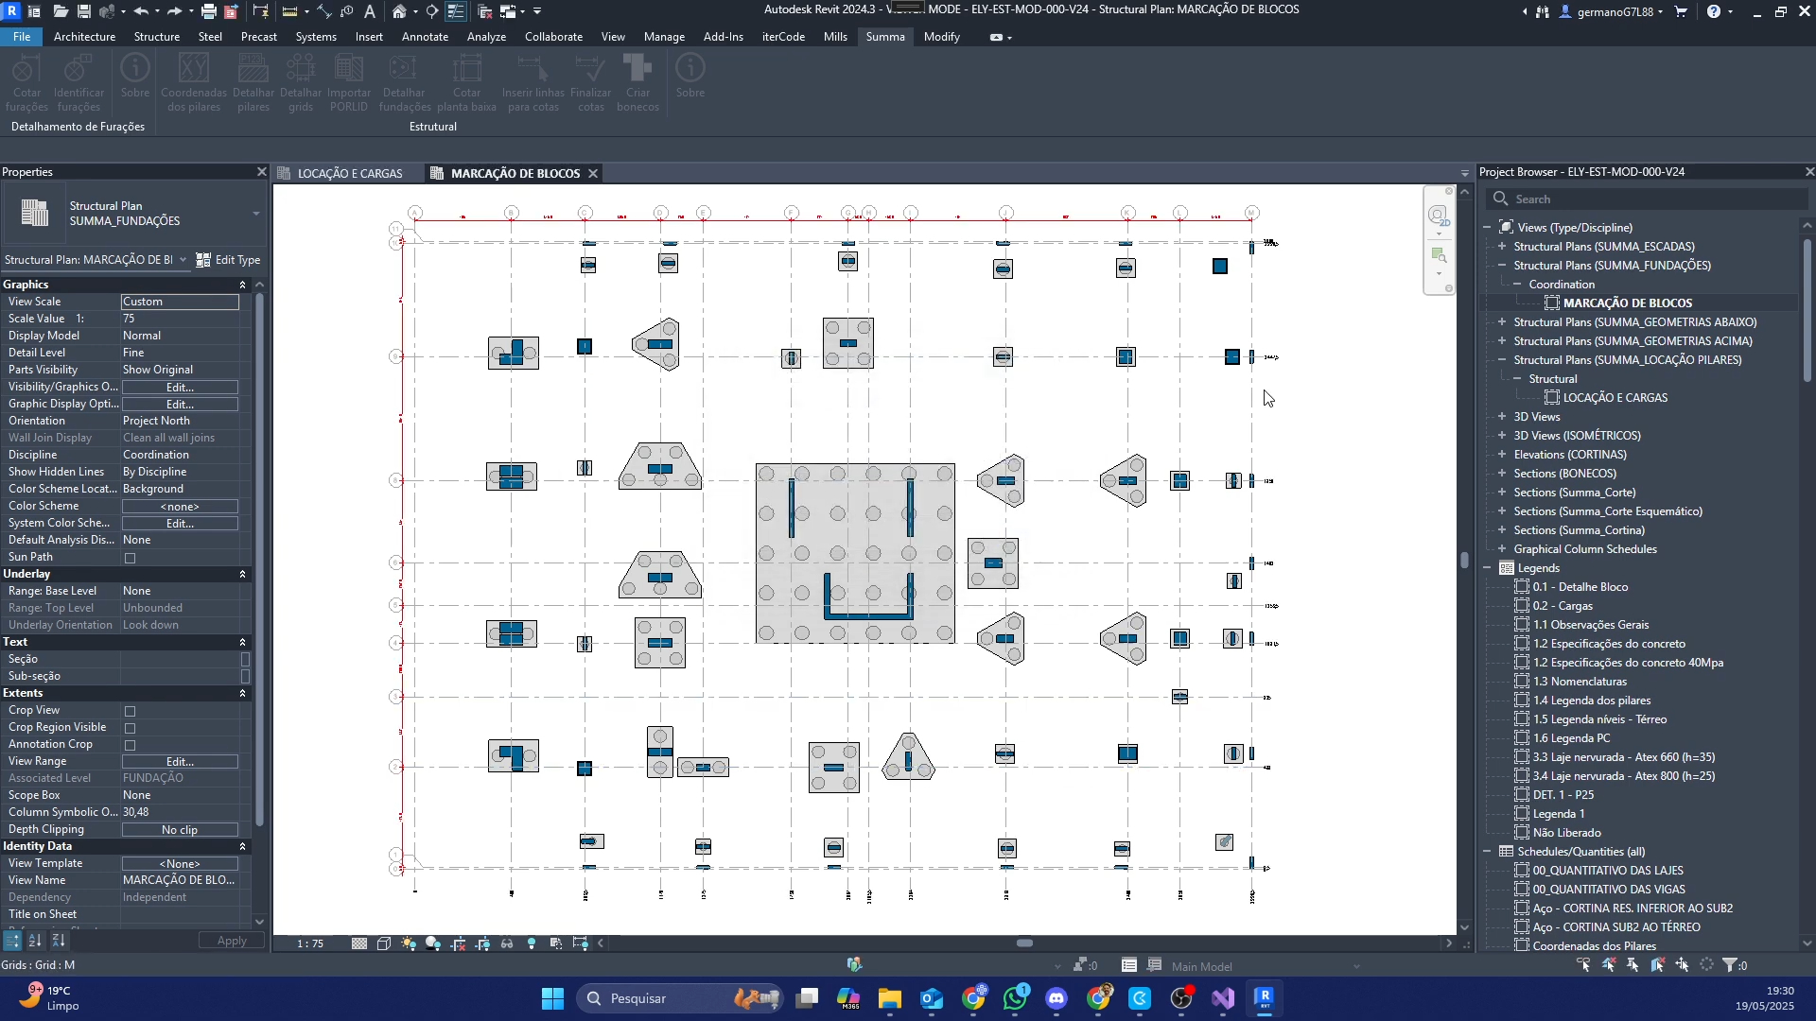Enable the Sun Path checkbox
The height and width of the screenshot is (1021, 1816).
(x=131, y=558)
